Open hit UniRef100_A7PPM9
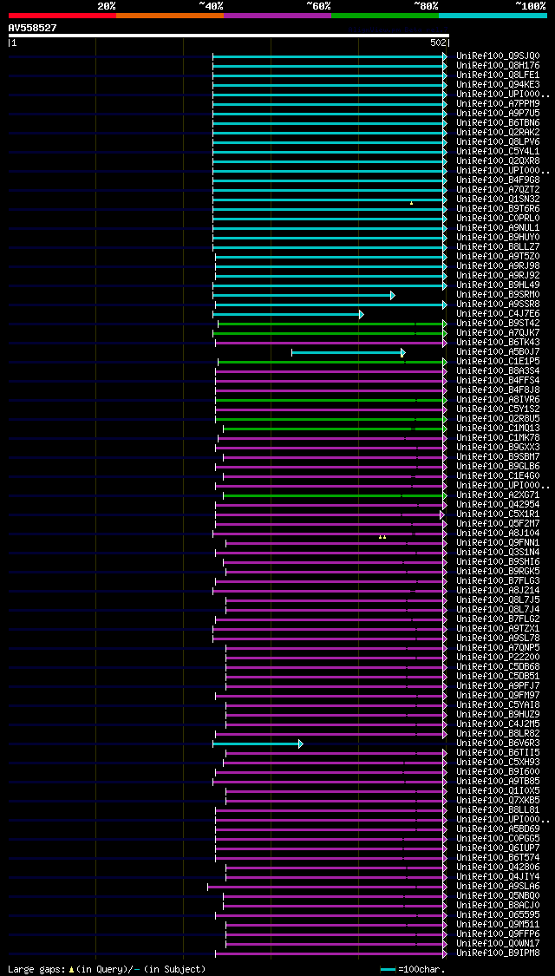 point(498,104)
